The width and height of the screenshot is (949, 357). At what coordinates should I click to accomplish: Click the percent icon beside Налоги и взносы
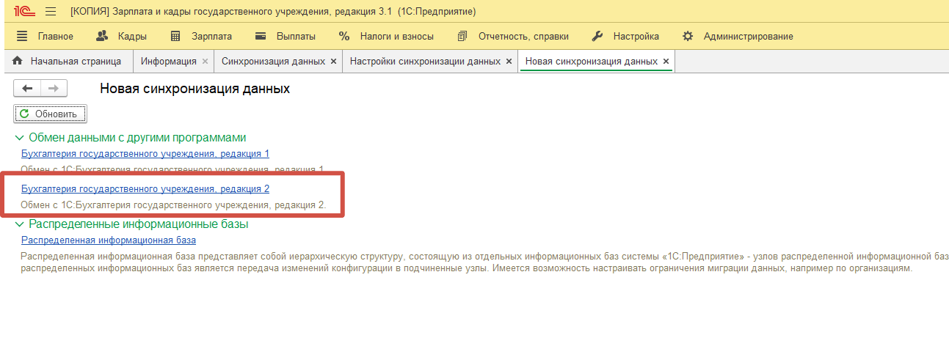coord(344,36)
